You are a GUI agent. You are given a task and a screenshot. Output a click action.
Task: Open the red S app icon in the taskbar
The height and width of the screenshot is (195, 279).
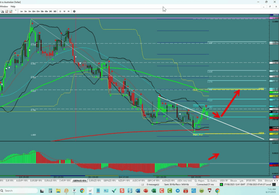pos(122,191)
